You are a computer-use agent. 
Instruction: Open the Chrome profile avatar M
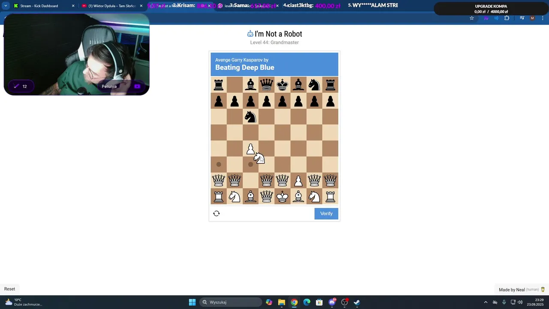pos(532,18)
